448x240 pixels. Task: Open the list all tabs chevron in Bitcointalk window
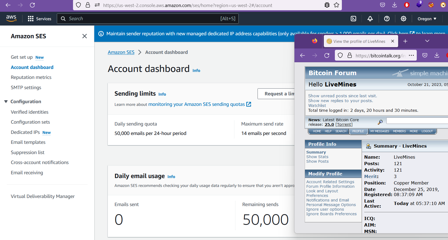[x=427, y=41]
